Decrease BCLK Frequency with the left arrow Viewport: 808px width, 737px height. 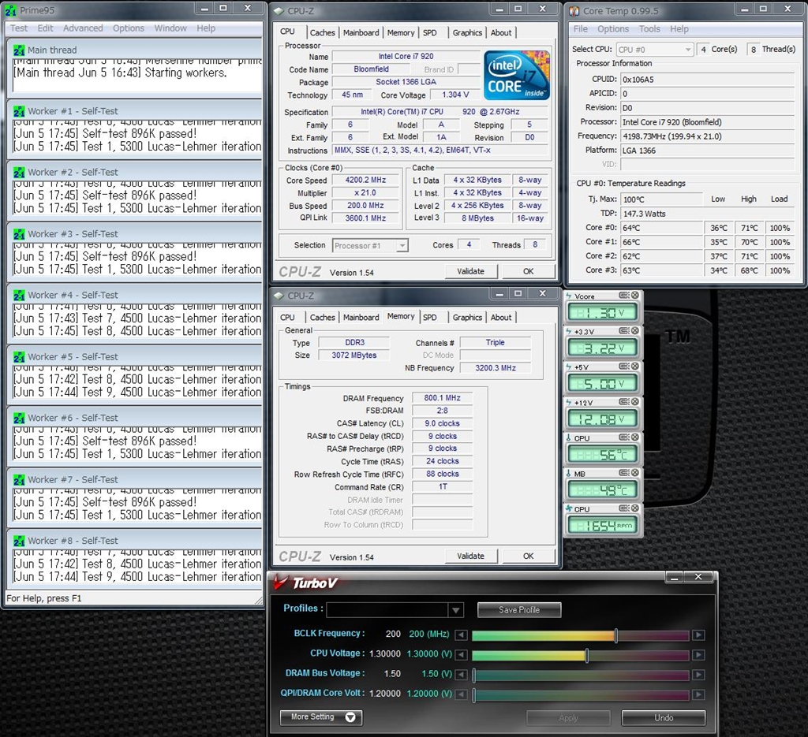coord(461,635)
